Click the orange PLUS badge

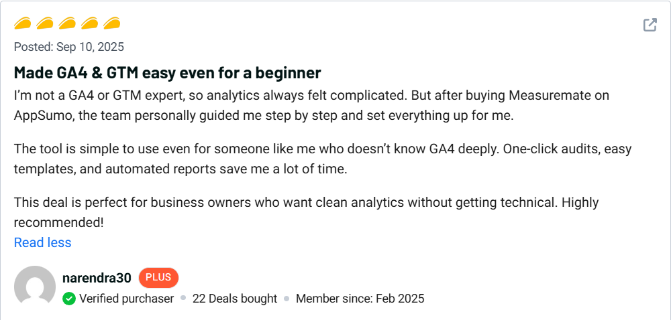(x=158, y=278)
